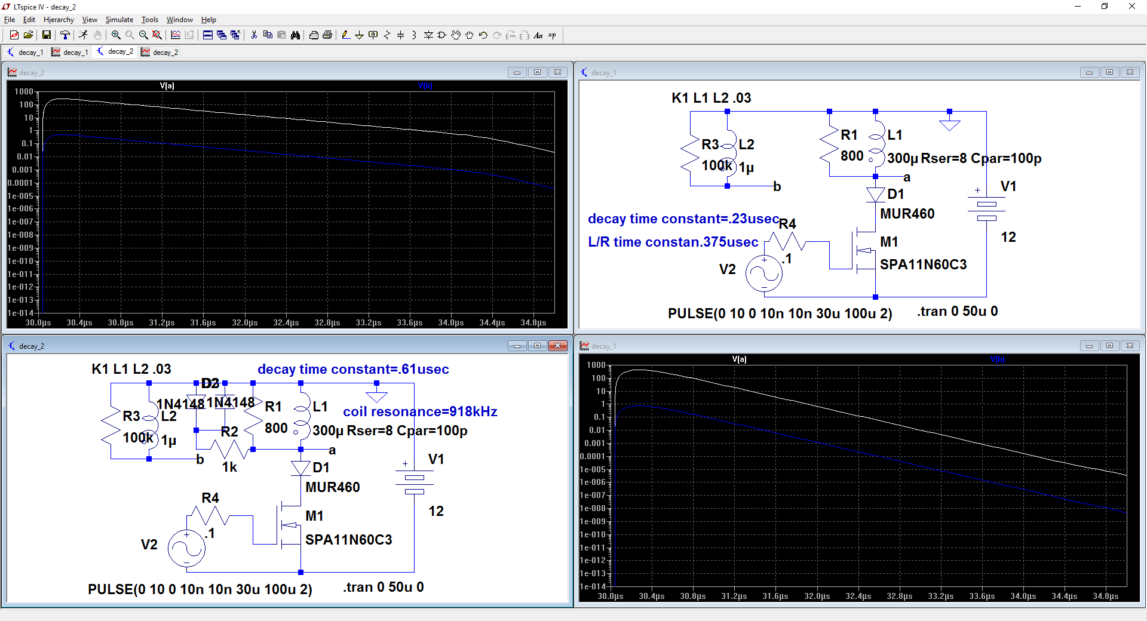Pick the diode component tool
The height and width of the screenshot is (621, 1147).
click(428, 35)
